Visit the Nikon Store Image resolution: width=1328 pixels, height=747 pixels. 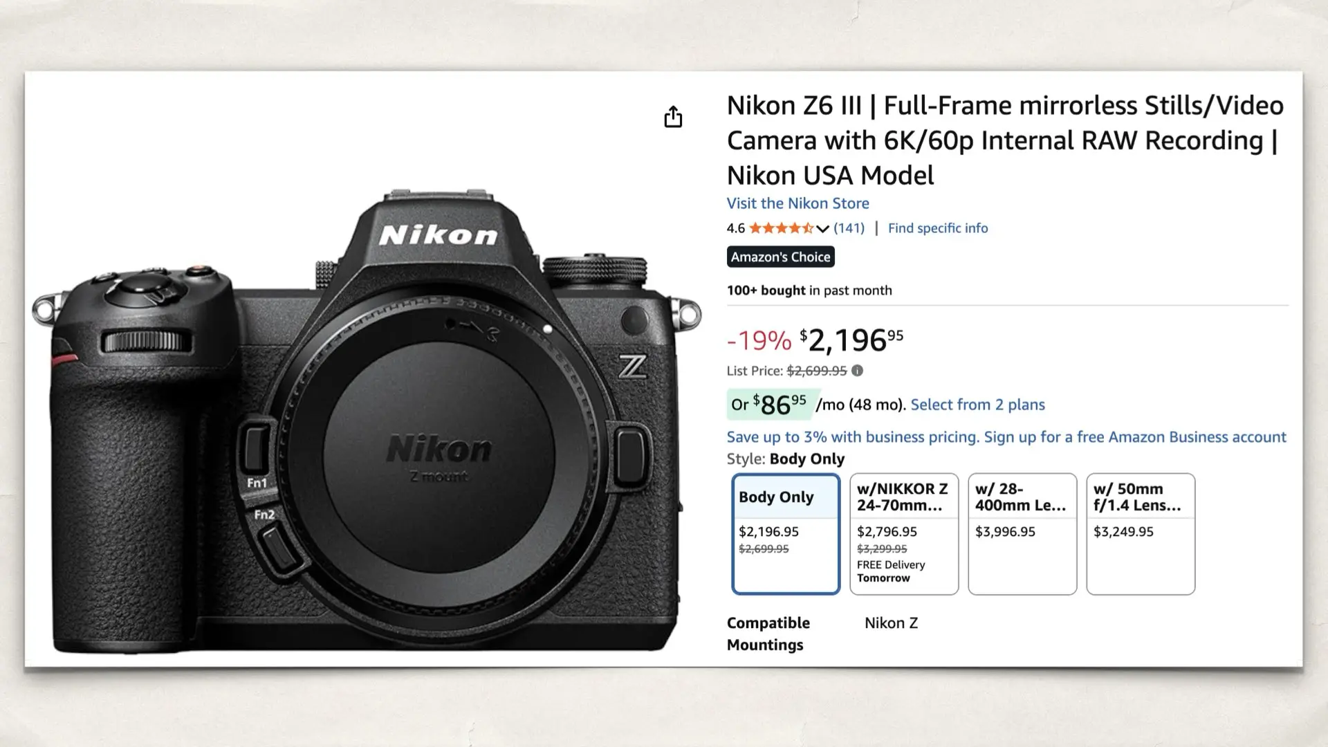[797, 203]
